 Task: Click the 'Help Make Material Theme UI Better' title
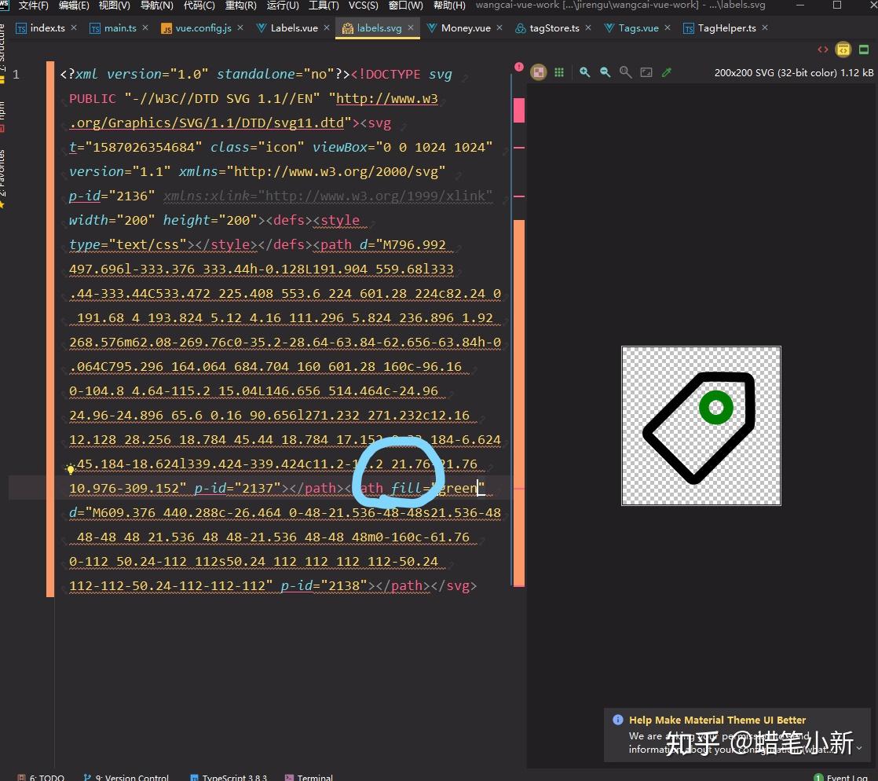coord(717,720)
